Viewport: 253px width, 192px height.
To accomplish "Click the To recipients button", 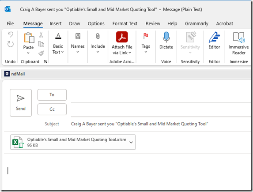I will click(x=52, y=95).
